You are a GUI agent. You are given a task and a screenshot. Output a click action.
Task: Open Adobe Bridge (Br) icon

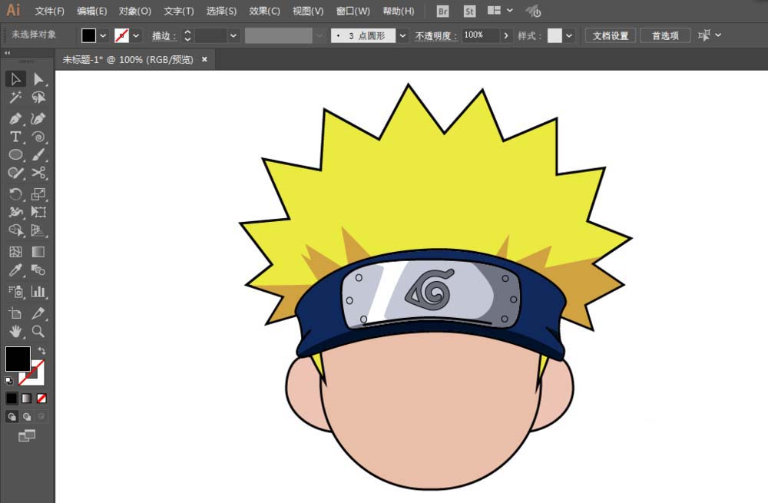442,11
